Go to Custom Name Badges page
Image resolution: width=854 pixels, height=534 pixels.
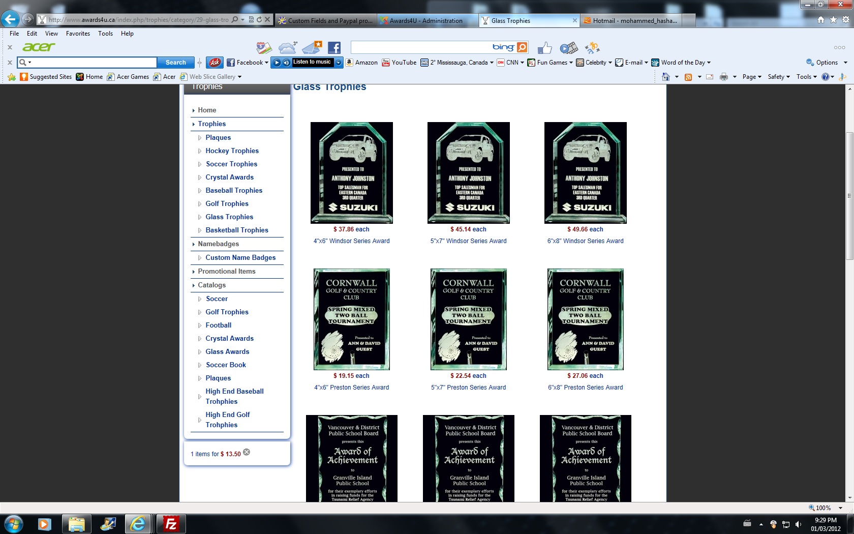click(x=240, y=257)
